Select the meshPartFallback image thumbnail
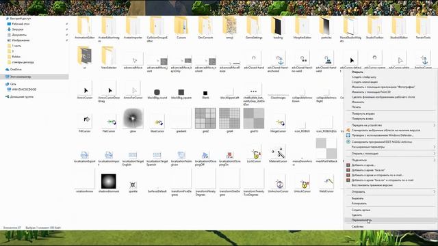 [x=326, y=148]
